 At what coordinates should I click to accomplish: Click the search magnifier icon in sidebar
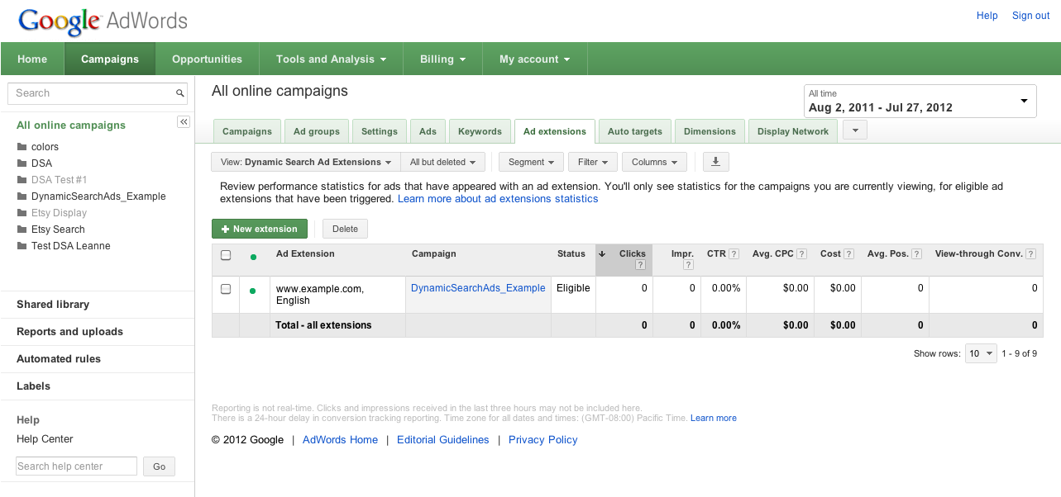(x=179, y=93)
